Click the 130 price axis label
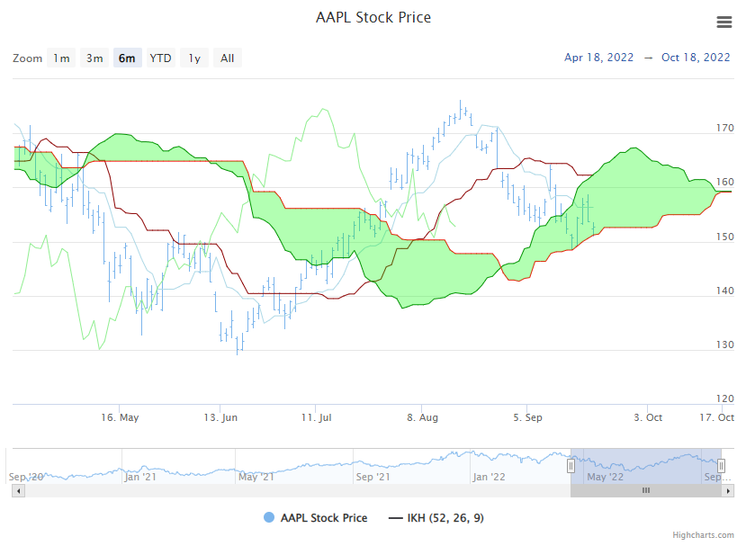The image size is (746, 546). point(725,345)
